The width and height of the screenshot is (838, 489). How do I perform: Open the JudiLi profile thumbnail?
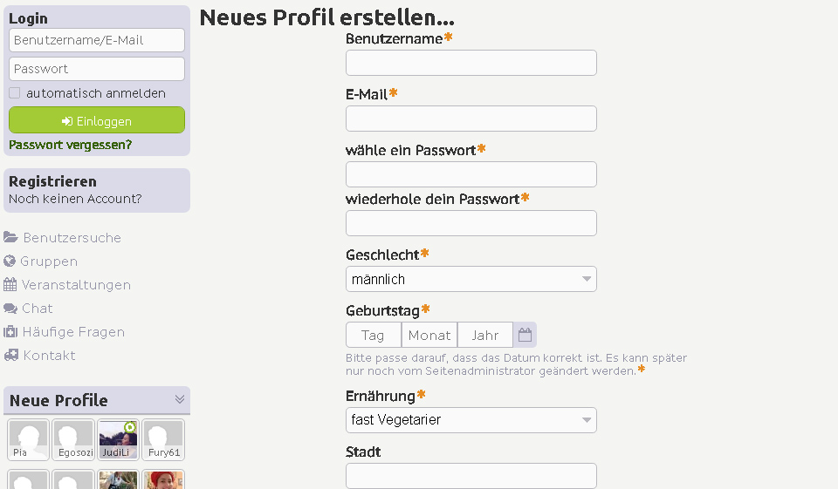click(118, 439)
